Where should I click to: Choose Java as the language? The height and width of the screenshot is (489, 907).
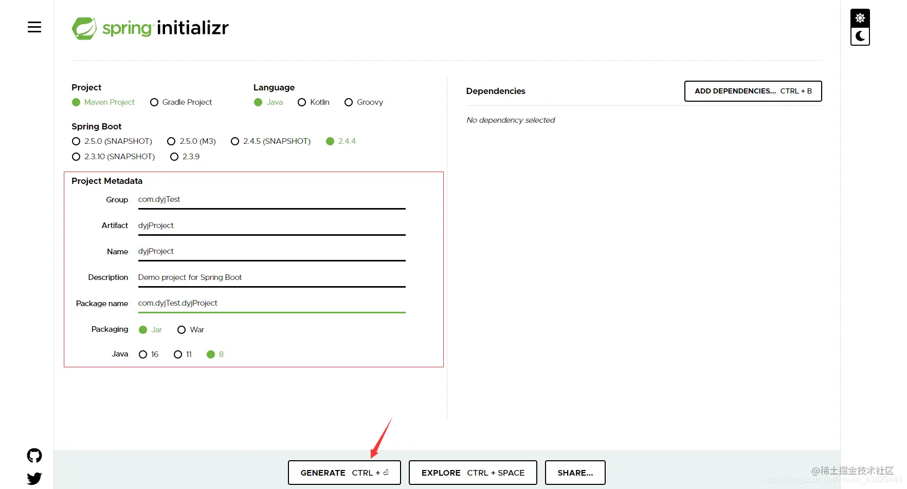click(x=268, y=102)
